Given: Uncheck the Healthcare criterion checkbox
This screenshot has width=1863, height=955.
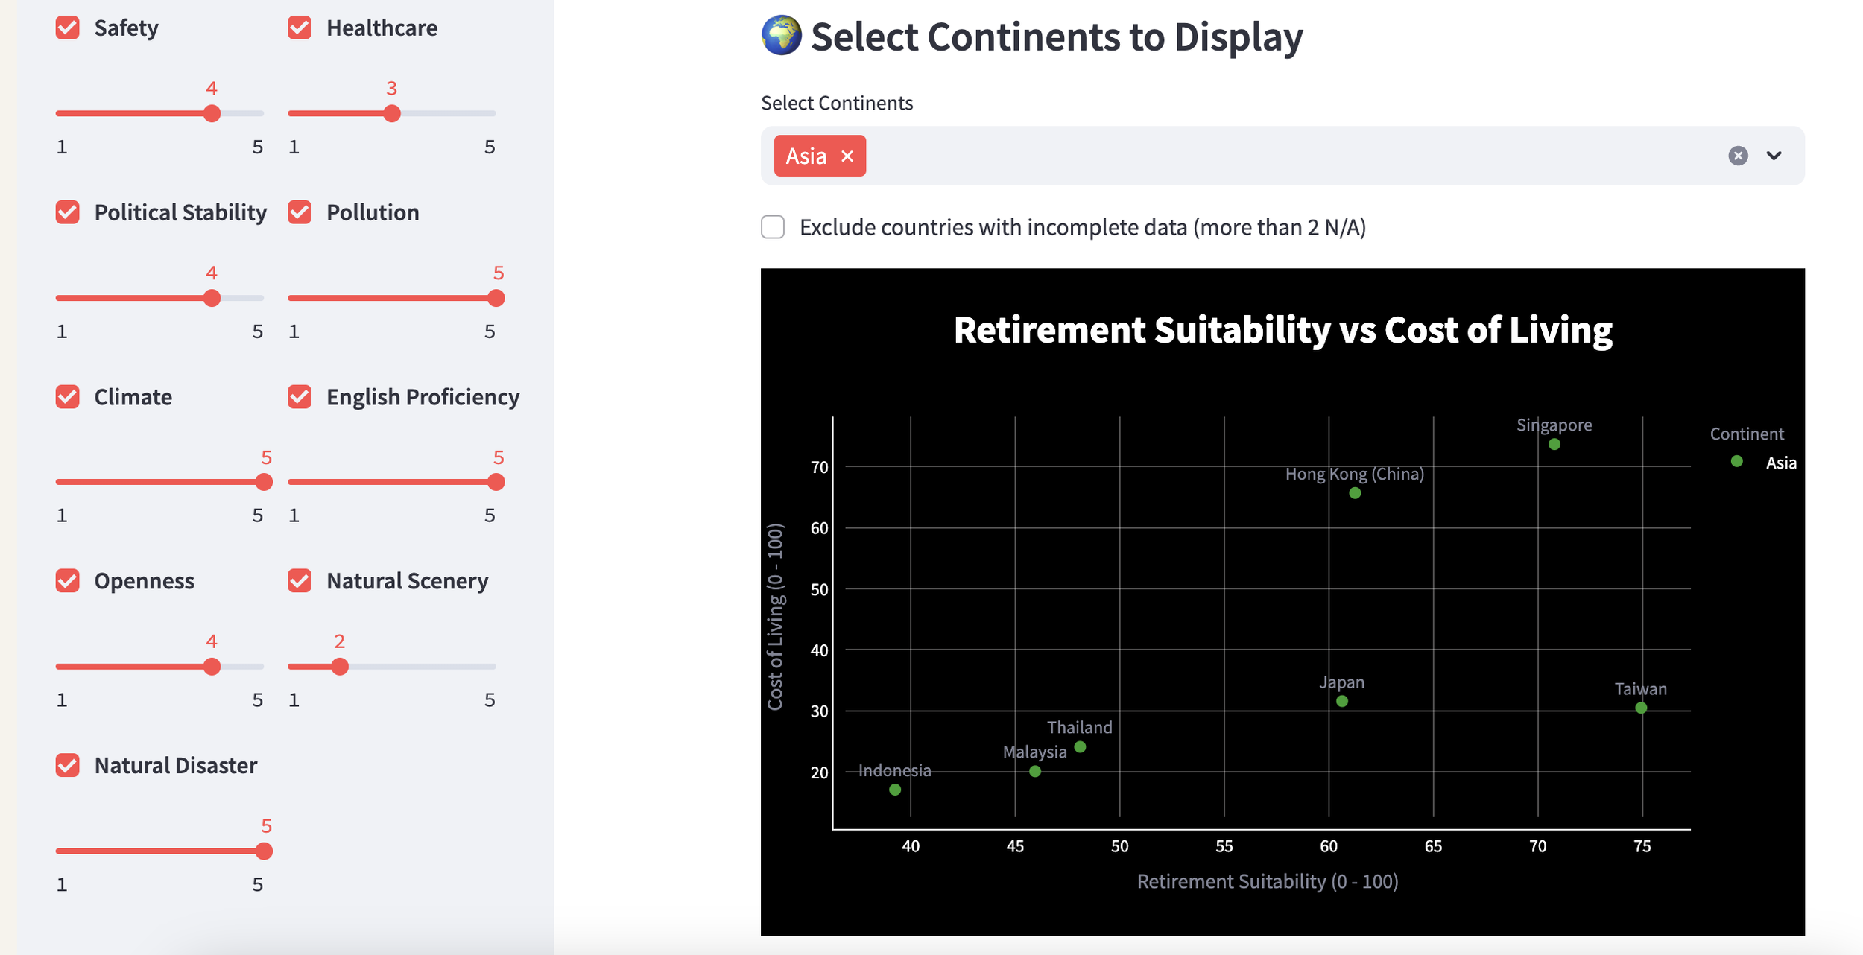Looking at the screenshot, I should (x=300, y=28).
